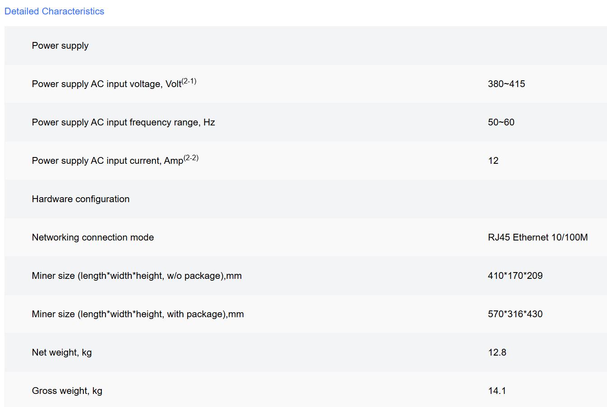Click the (2-1) footnote superscript

[189, 81]
